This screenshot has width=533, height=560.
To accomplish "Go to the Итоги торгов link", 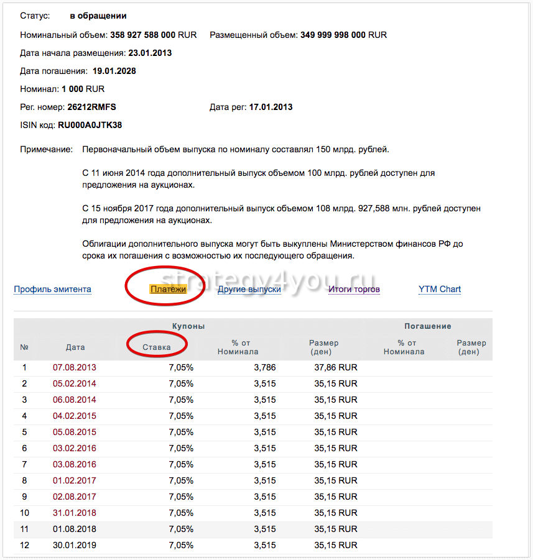I will (x=354, y=289).
